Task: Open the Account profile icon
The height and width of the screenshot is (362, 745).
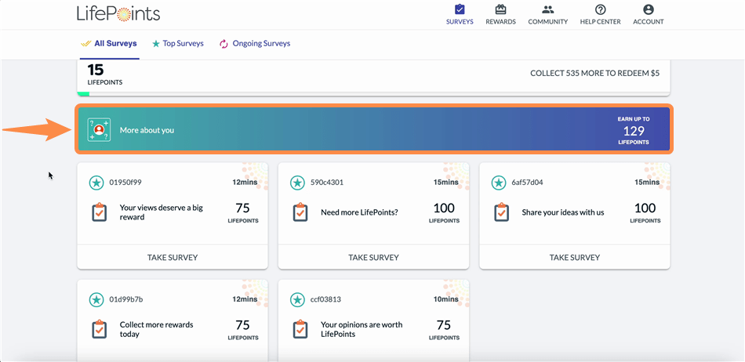Action: coord(648,9)
